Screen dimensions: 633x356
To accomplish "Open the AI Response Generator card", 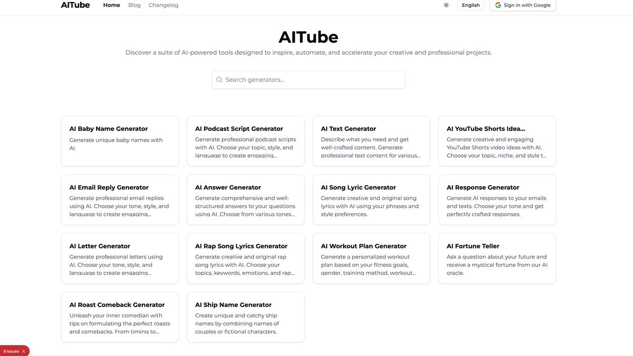I will pyautogui.click(x=497, y=200).
